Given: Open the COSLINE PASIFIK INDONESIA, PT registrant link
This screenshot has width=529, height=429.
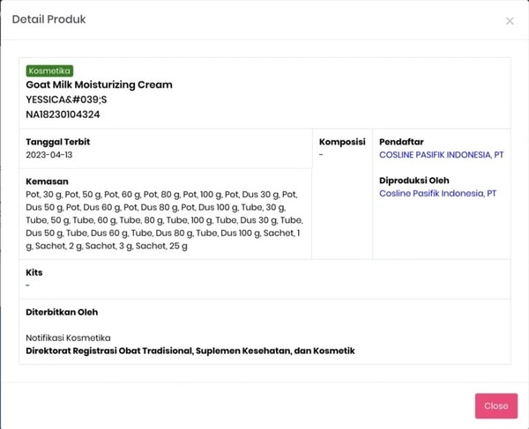Looking at the screenshot, I should pos(441,155).
